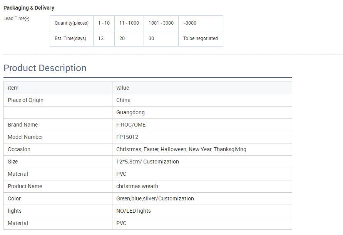
Task: Click the 1 - 10 quantity cell
Action: click(104, 23)
